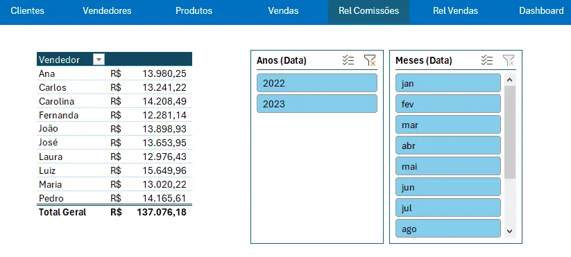Open the Dashboard tab
This screenshot has width=571, height=257.
pos(541,11)
